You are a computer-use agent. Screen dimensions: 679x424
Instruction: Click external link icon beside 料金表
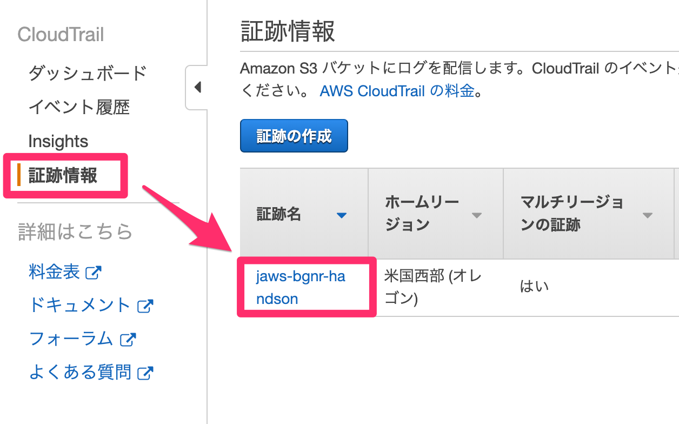pyautogui.click(x=94, y=273)
